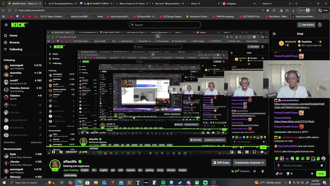This screenshot has width=330, height=186.
Task: Open the hamburger menu beside Kick logo
Action: (x=6, y=25)
